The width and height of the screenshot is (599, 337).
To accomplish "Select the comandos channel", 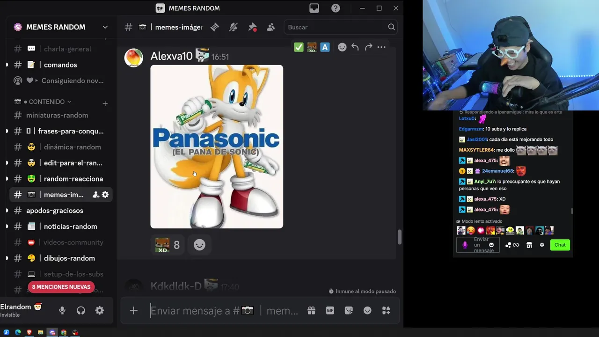I will [x=61, y=65].
